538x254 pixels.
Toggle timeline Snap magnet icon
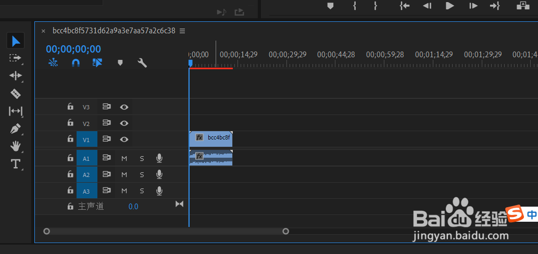pos(76,63)
